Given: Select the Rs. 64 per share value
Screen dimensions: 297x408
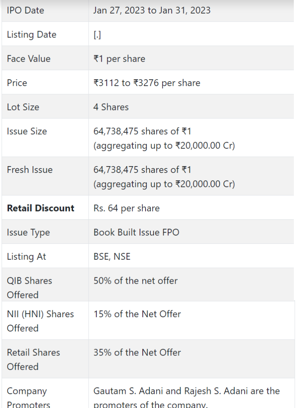Looking at the screenshot, I should point(126,208).
